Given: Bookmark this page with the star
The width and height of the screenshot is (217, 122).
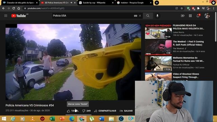Looking at the screenshot, I should pyautogui.click(x=182, y=8).
